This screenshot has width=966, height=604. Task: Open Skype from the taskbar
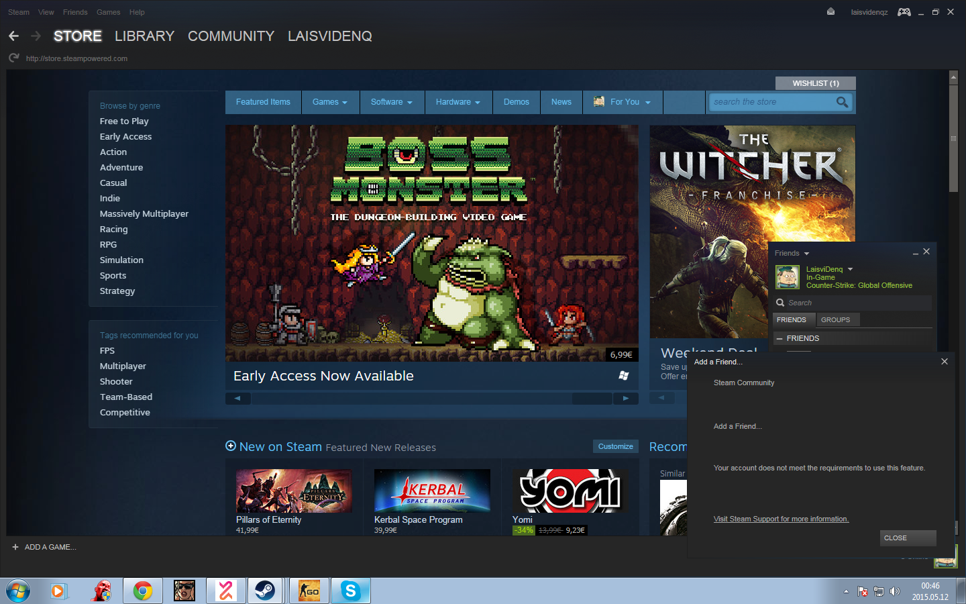pos(350,591)
